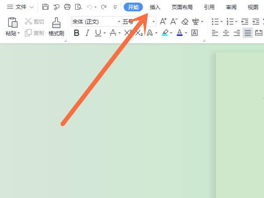Click the Undo arrow icon
This screenshot has height=198, width=264.
pos(89,7)
